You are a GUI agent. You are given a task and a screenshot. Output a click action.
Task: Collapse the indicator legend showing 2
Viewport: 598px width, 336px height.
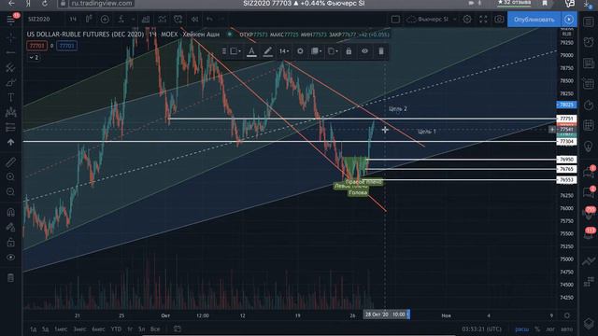pyautogui.click(x=34, y=58)
